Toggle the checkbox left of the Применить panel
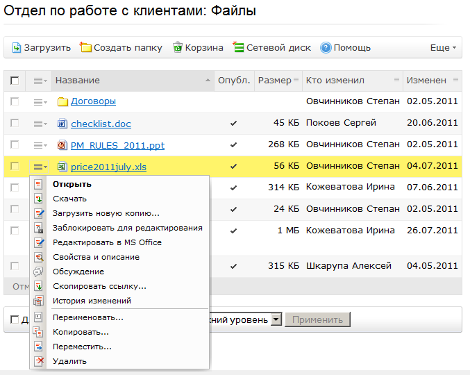470x375 pixels. (x=15, y=319)
